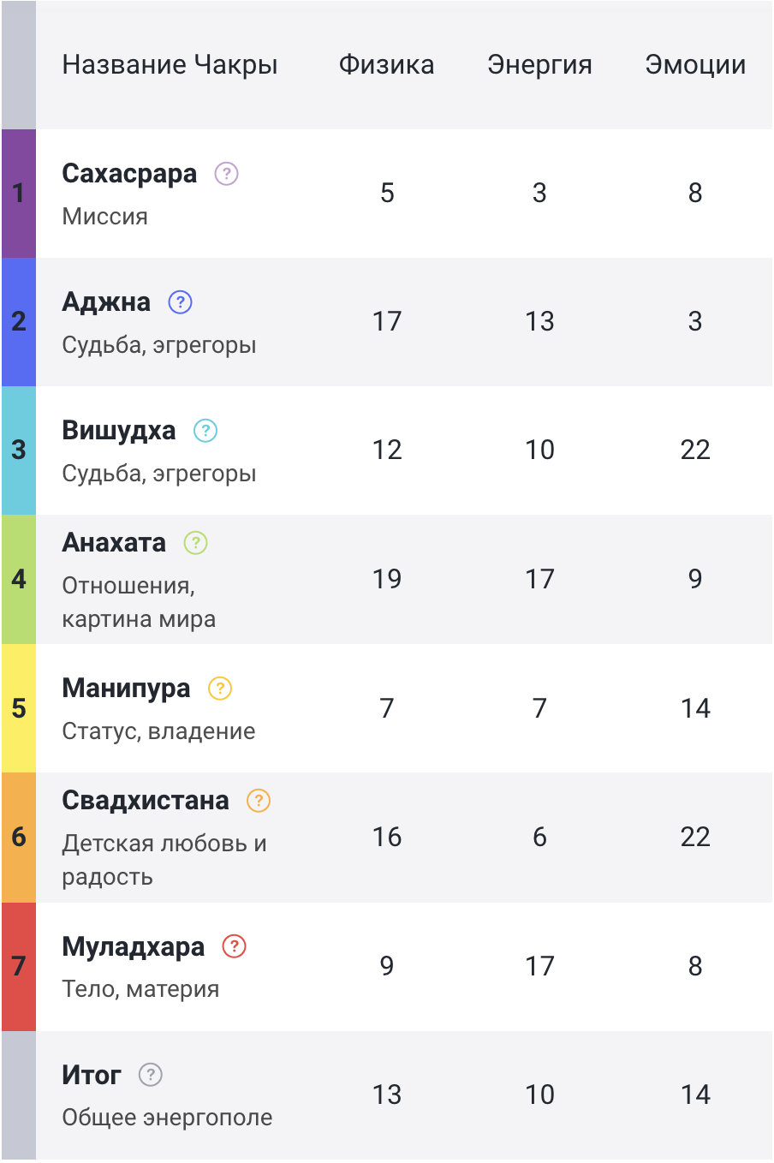This screenshot has width=774, height=1163.
Task: Show the help hint for Итог
Action: (x=151, y=1075)
